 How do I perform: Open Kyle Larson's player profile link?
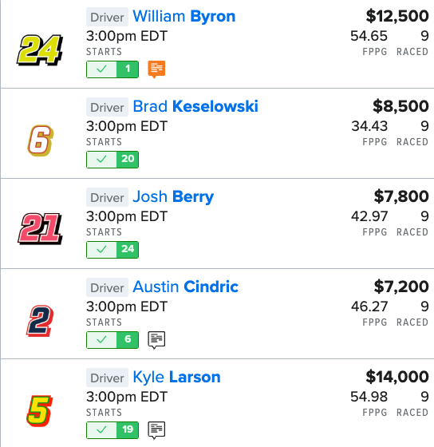click(x=176, y=377)
